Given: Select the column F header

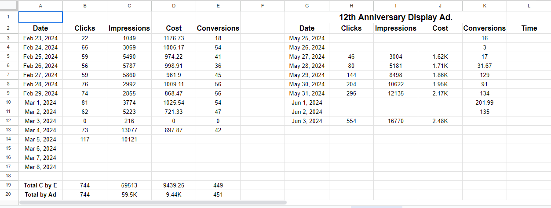Looking at the screenshot, I should [x=262, y=6].
